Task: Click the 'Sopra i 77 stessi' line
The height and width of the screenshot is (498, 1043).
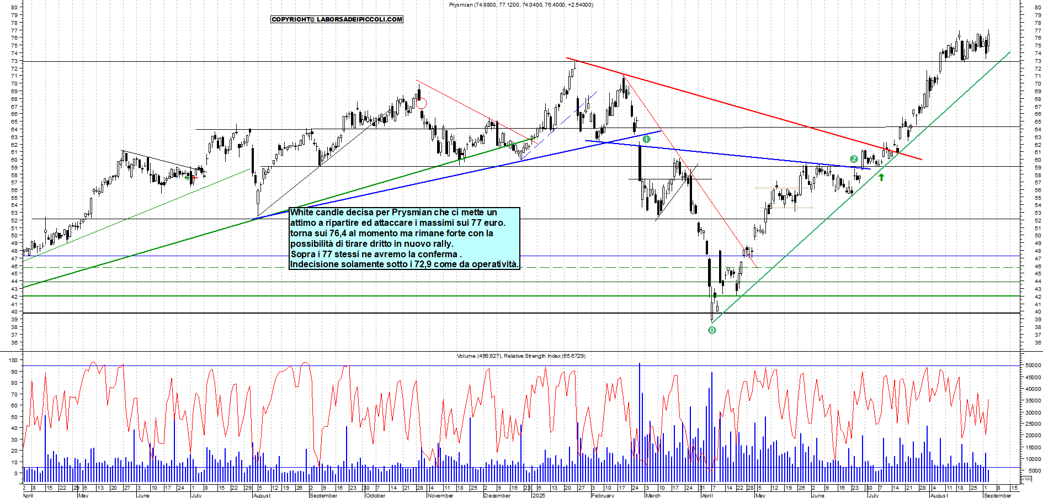Action: pos(376,254)
